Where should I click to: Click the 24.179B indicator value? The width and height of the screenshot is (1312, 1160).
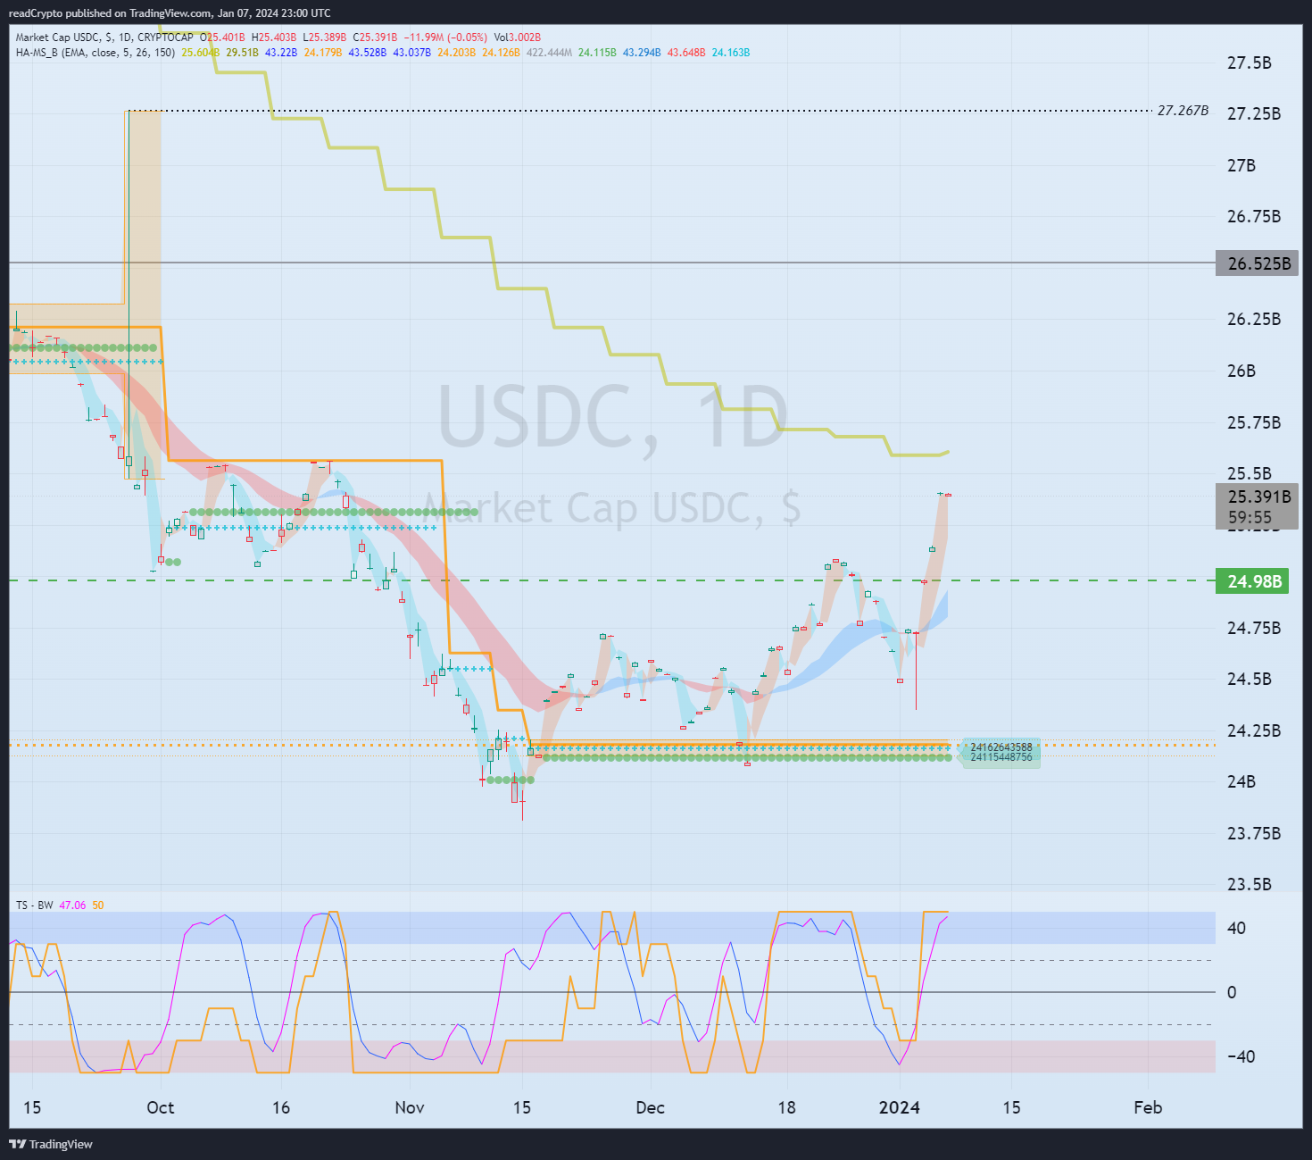pos(323,53)
